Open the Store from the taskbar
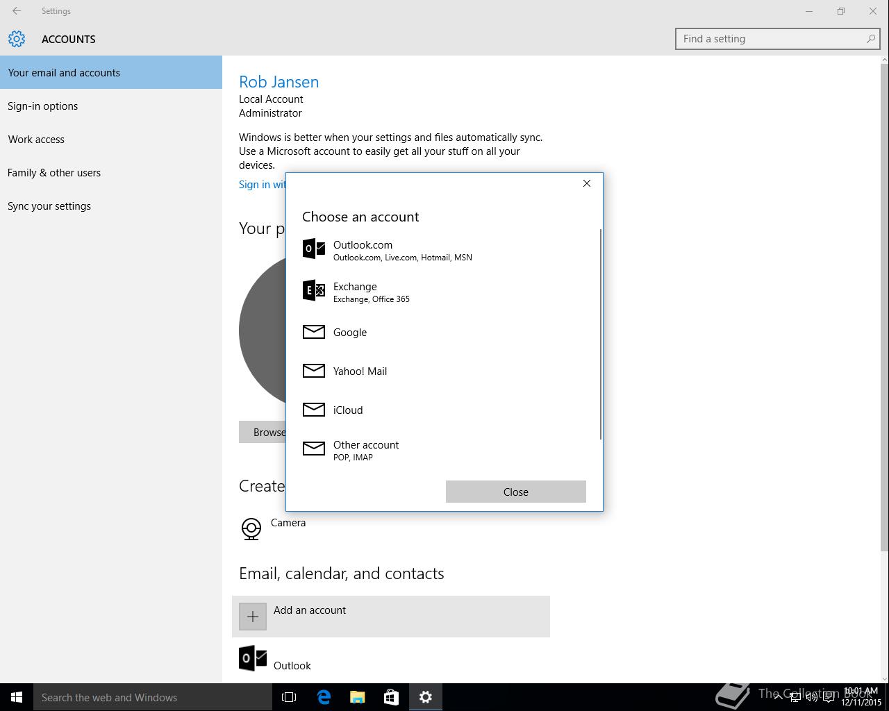889x711 pixels. coord(392,697)
